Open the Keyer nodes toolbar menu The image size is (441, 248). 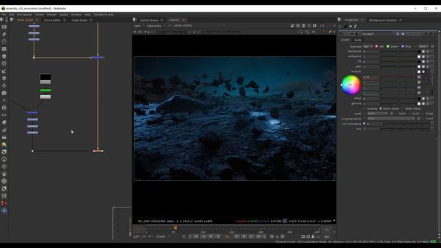pos(4,71)
